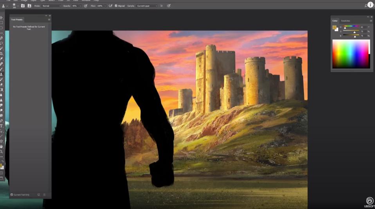Open the Clone Source panel icon

29,6
